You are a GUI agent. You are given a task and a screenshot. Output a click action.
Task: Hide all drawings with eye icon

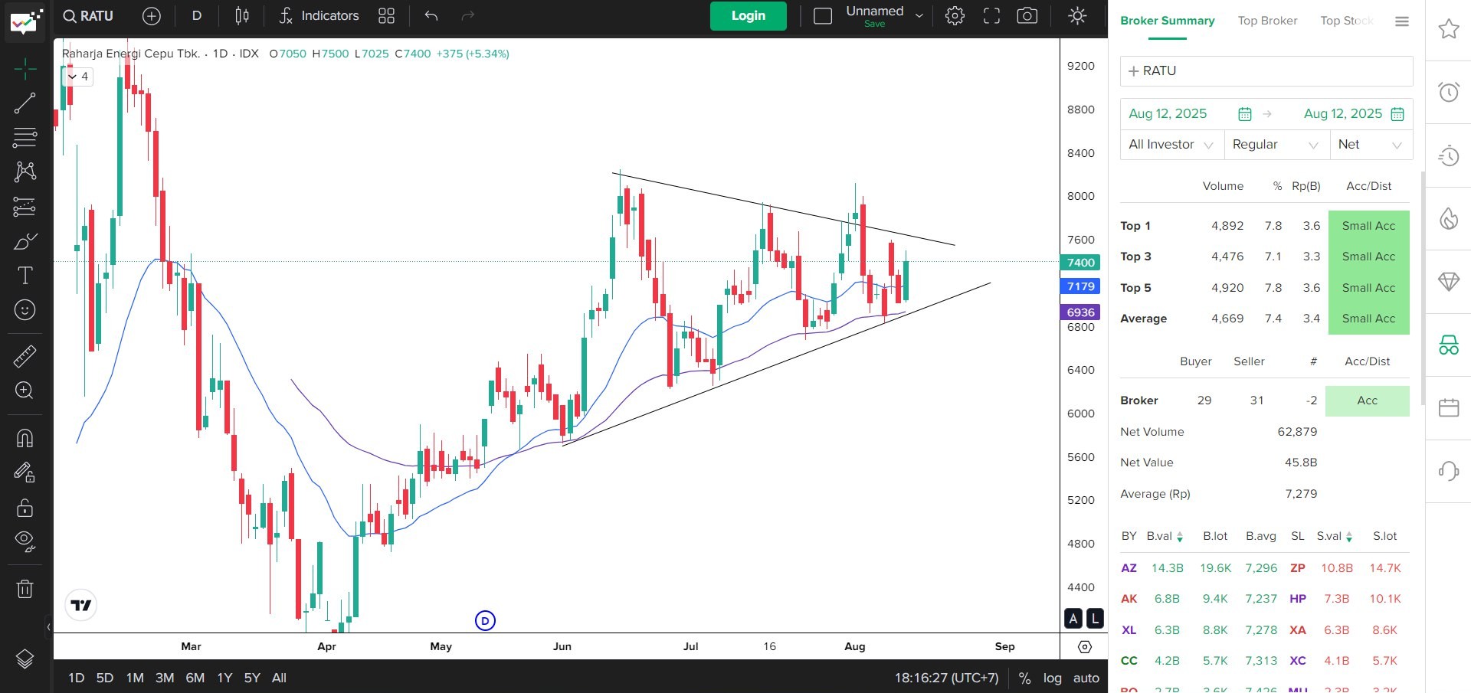click(x=25, y=542)
